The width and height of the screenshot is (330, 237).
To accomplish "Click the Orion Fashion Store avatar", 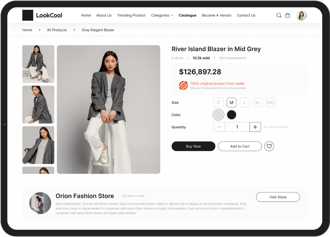I will coord(40,203).
